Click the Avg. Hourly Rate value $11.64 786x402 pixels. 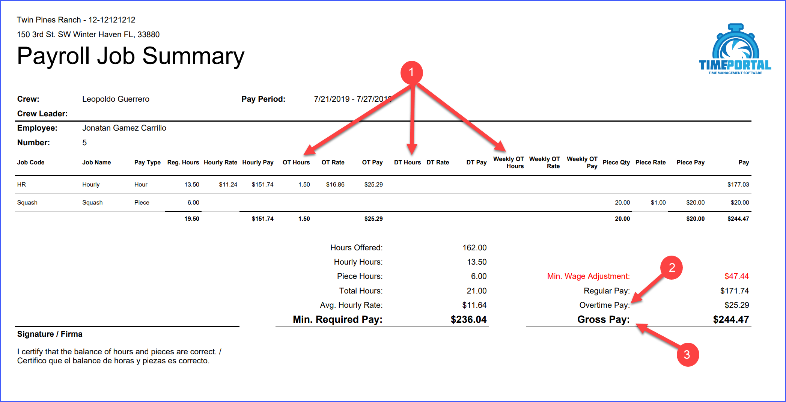click(474, 305)
